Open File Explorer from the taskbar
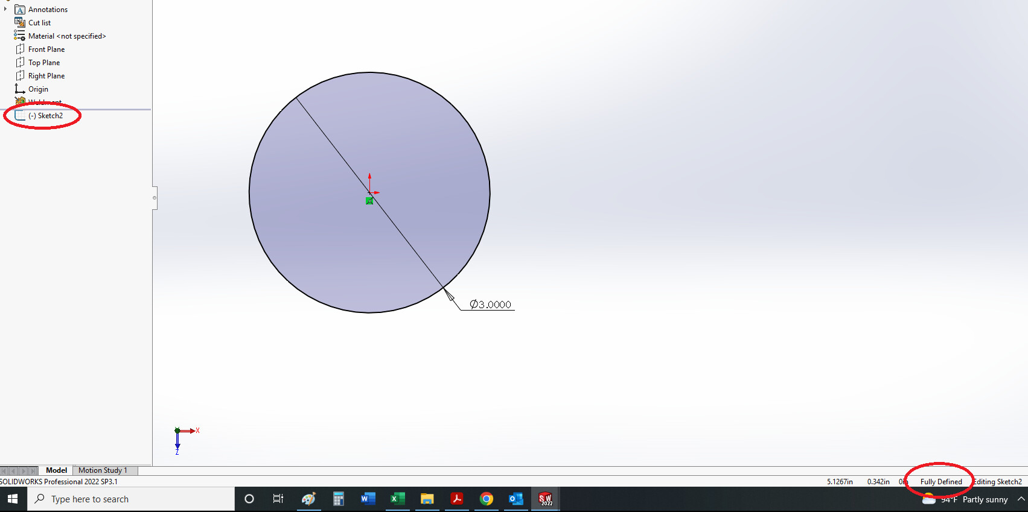Viewport: 1028px width, 512px height. pos(427,499)
